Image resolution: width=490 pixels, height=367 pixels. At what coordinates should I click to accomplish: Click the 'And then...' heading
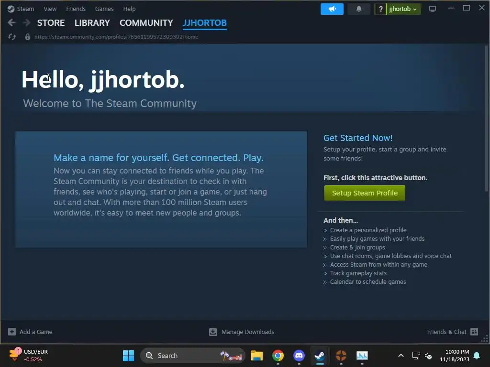pos(341,220)
